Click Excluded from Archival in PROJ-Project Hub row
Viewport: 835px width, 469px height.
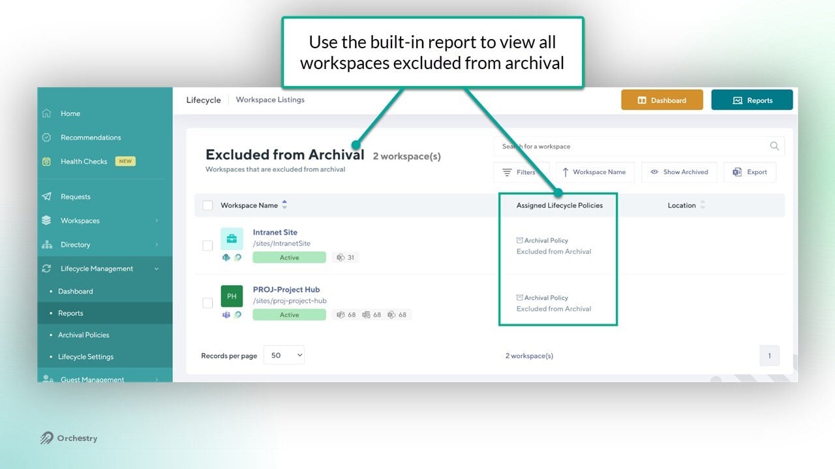tap(554, 309)
